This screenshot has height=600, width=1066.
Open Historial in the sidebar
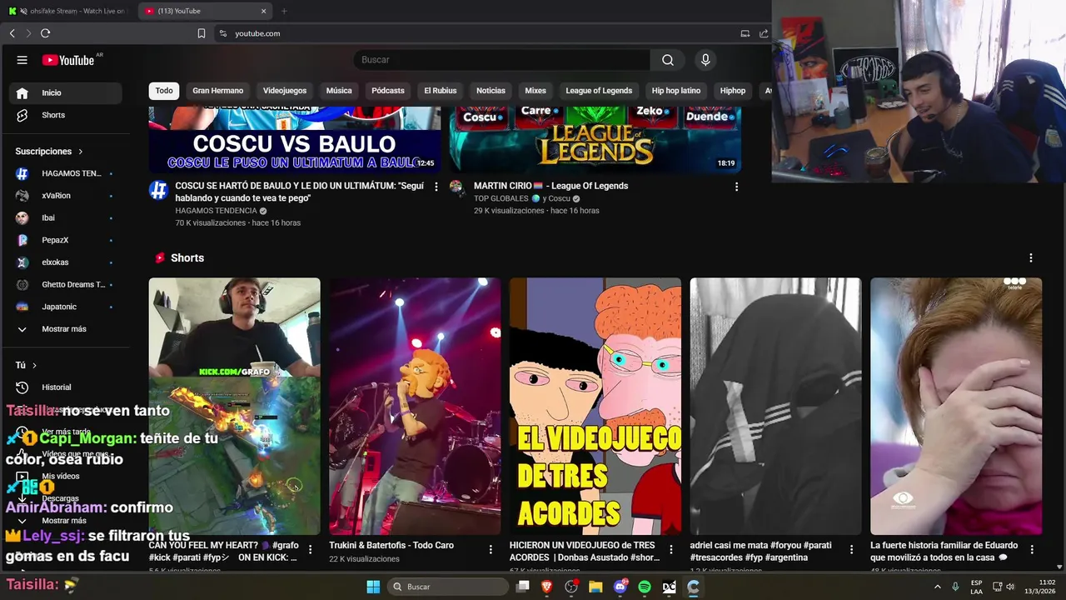65,387
